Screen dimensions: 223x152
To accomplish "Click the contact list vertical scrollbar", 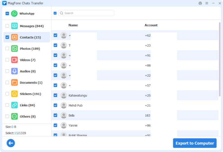I will click(x=220, y=59).
